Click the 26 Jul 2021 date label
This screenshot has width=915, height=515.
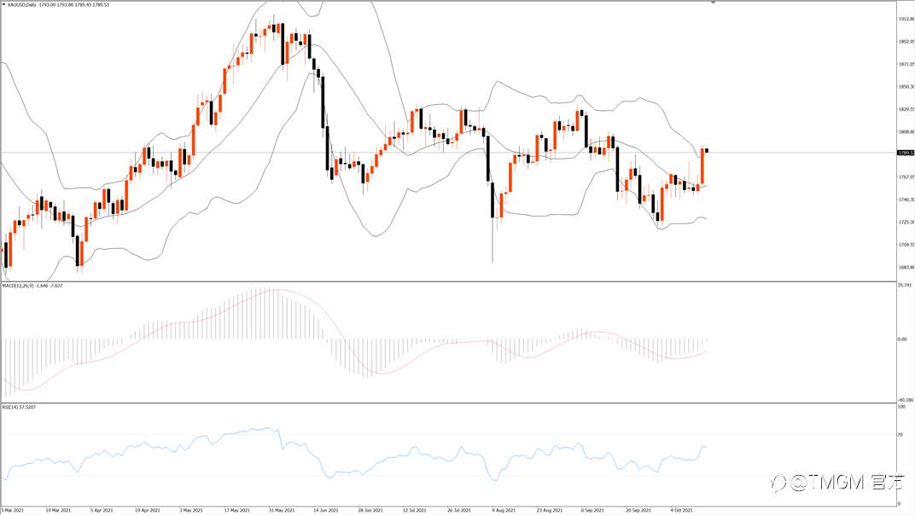[459, 511]
